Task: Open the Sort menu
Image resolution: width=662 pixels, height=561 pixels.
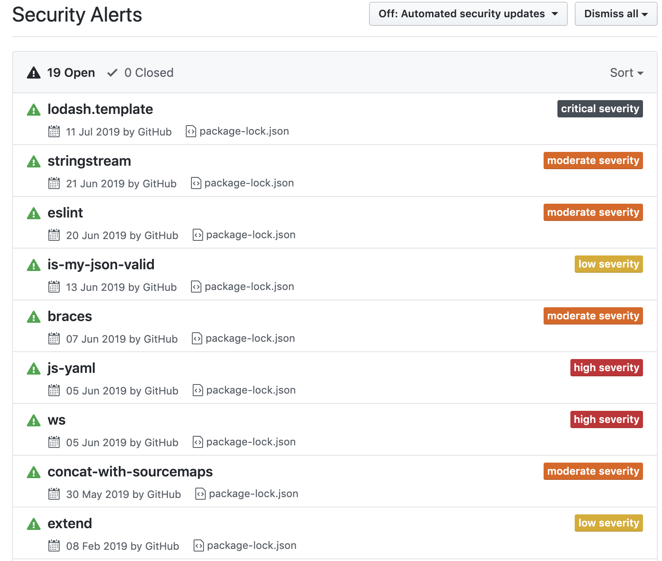Action: pos(627,72)
